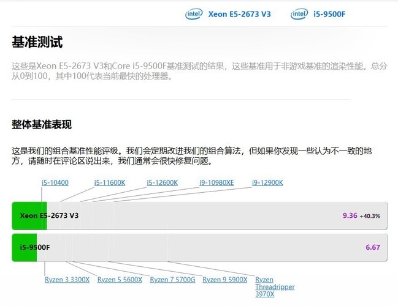Select the 6.67 score value
This screenshot has height=306, width=398.
click(373, 247)
